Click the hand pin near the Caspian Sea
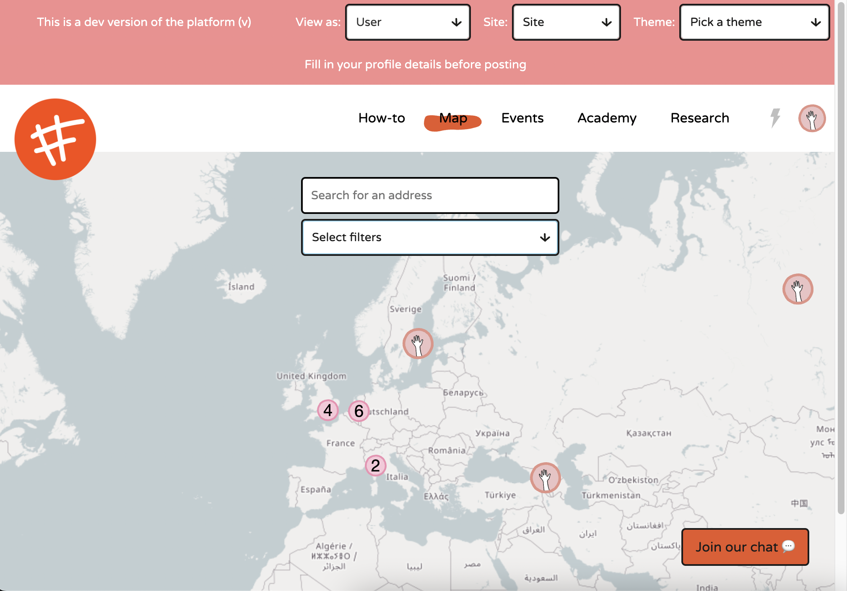Viewport: 847px width, 591px height. click(545, 478)
